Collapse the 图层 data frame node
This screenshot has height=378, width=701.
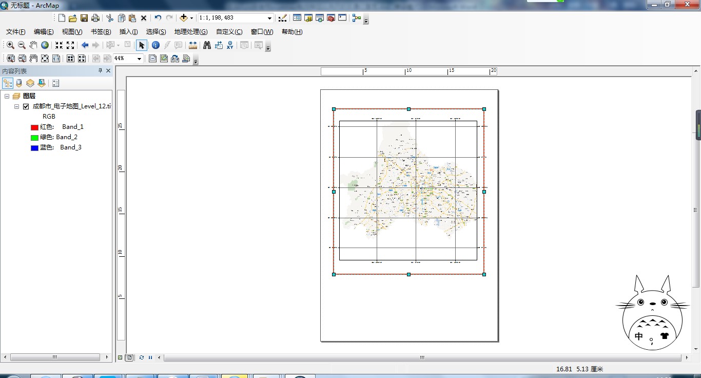(7, 96)
